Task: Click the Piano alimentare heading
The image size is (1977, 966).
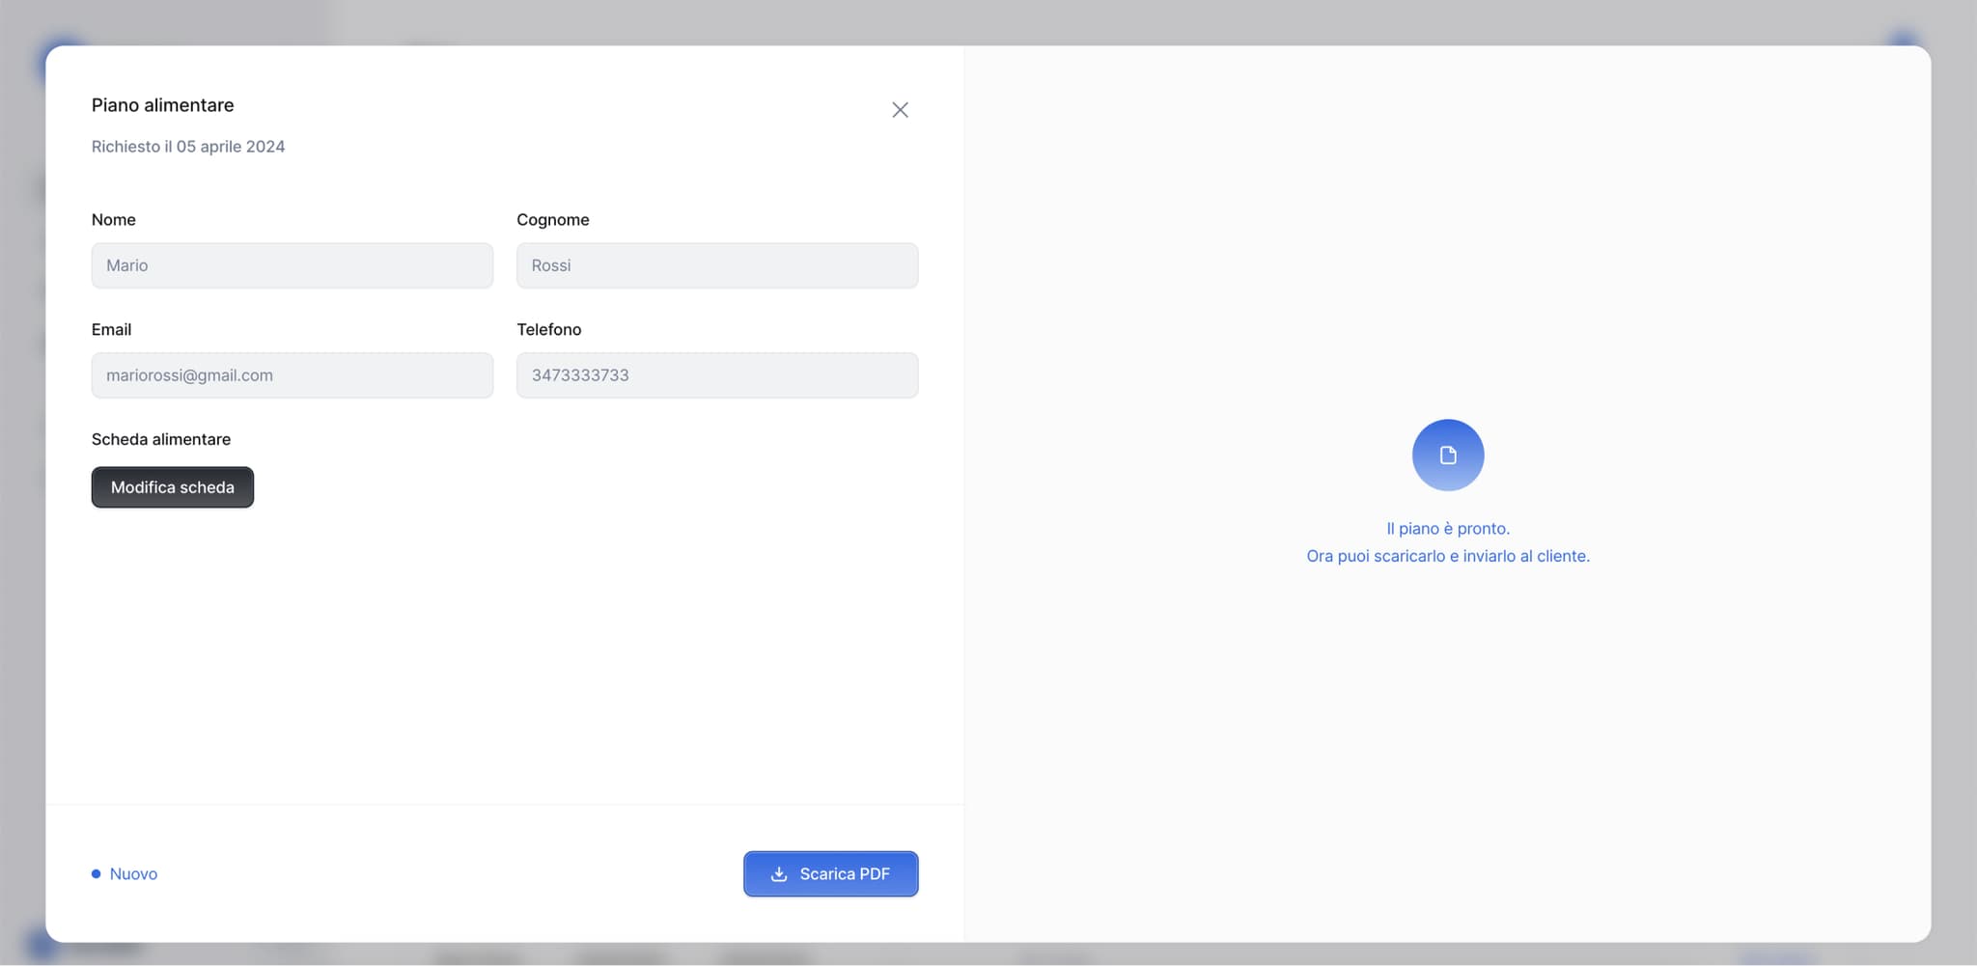Action: 162,105
